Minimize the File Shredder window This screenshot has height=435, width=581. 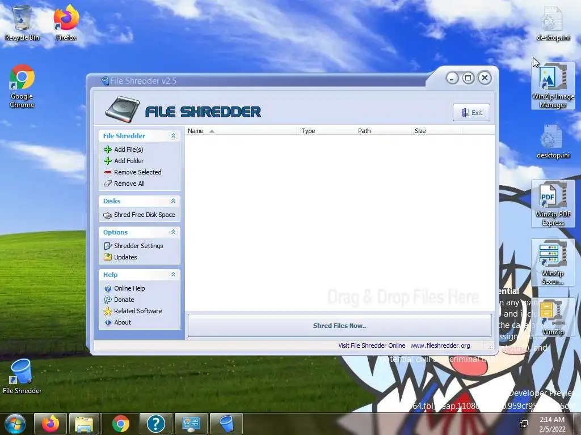click(x=452, y=78)
